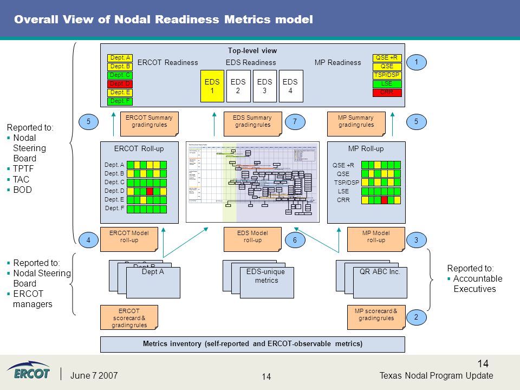Select circle 4 beside ERCOT Model roll-up
520x390 pixels.
[88, 240]
